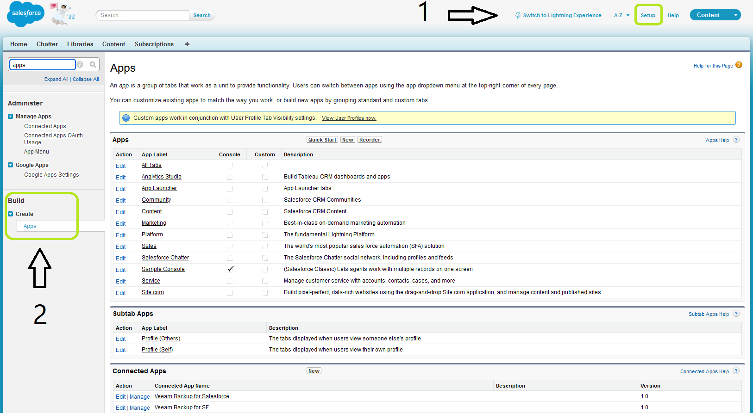Toggle Custom checkbox for Sales row
The image size is (753, 413).
[x=265, y=247]
